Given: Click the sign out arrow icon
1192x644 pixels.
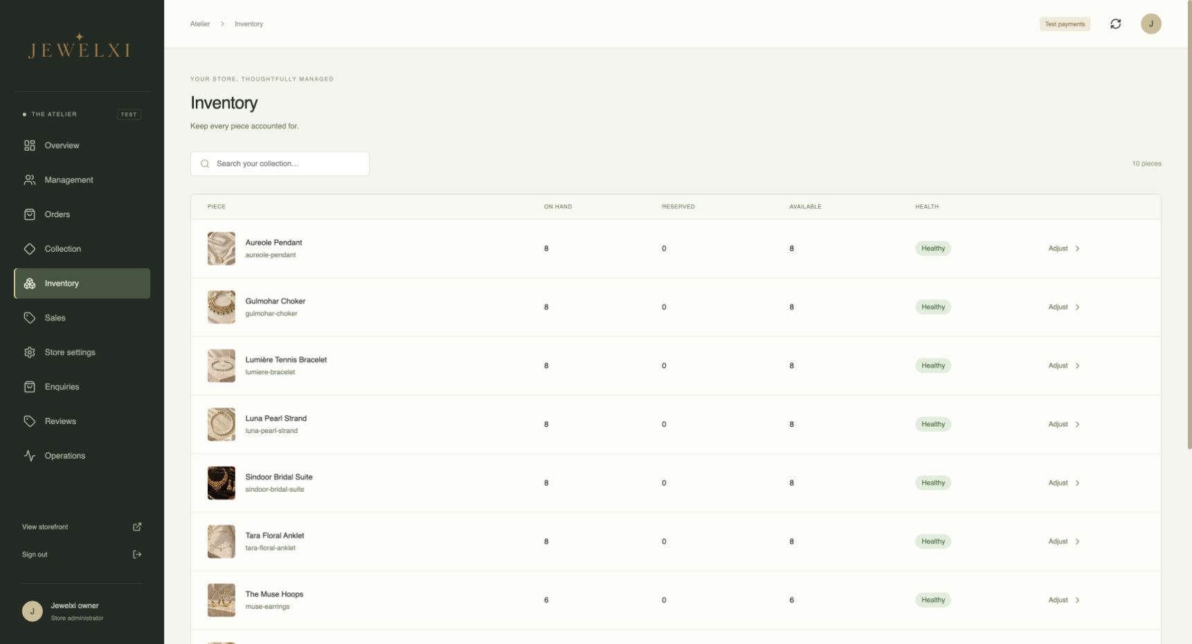Looking at the screenshot, I should point(137,555).
